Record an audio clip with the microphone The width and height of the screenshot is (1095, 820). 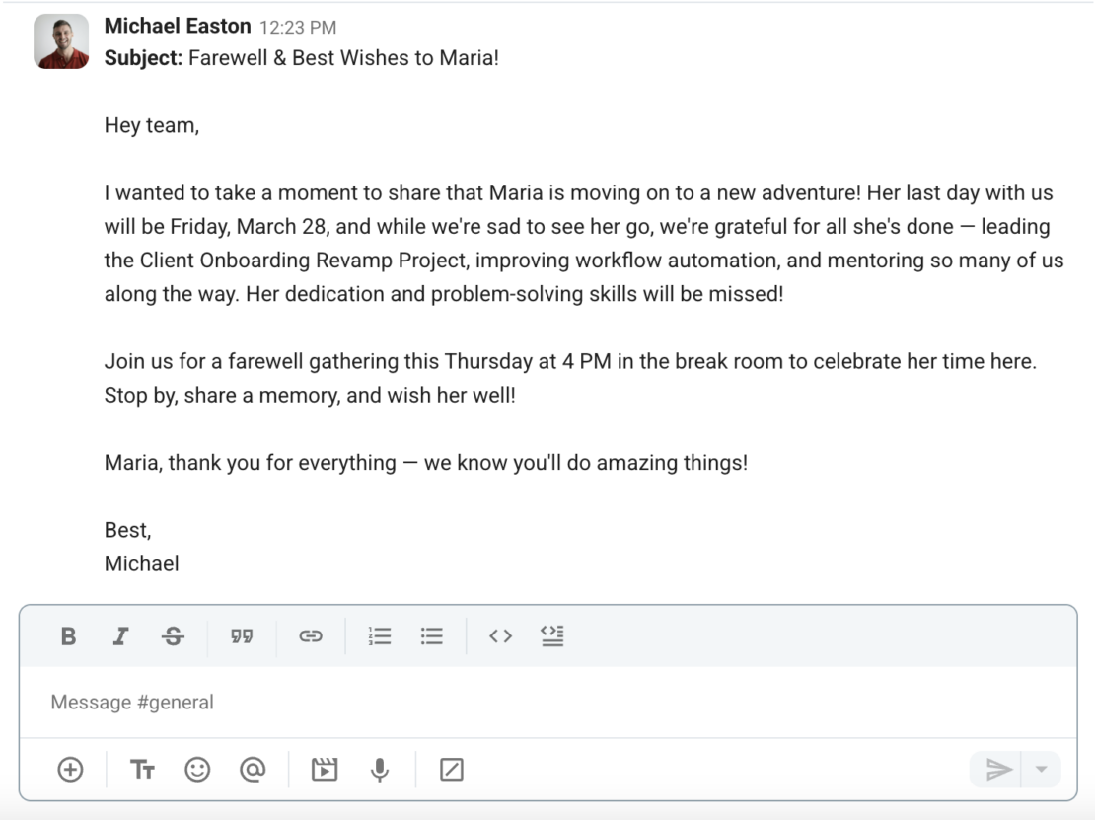coord(380,770)
